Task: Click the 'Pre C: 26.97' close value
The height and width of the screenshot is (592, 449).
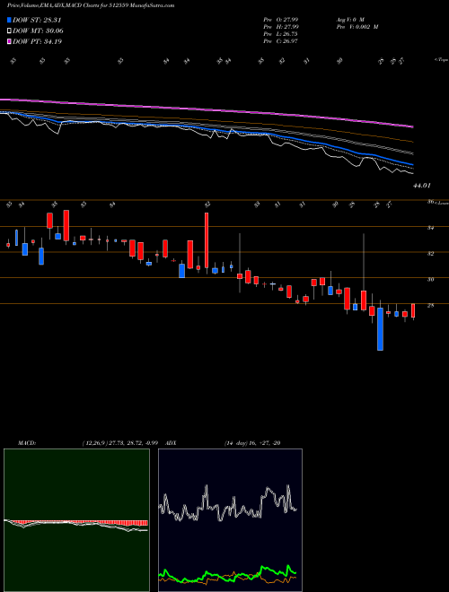Action: pos(281,40)
